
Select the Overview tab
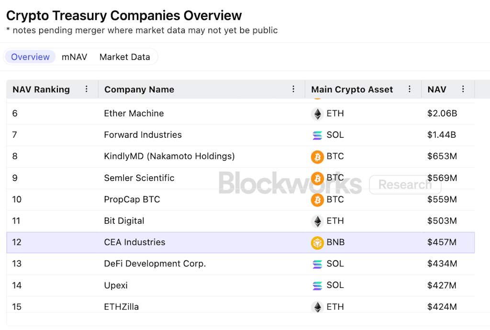[31, 57]
